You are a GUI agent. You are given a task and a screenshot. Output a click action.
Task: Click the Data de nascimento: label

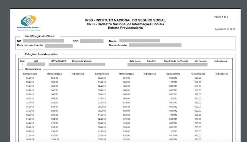click(x=31, y=45)
